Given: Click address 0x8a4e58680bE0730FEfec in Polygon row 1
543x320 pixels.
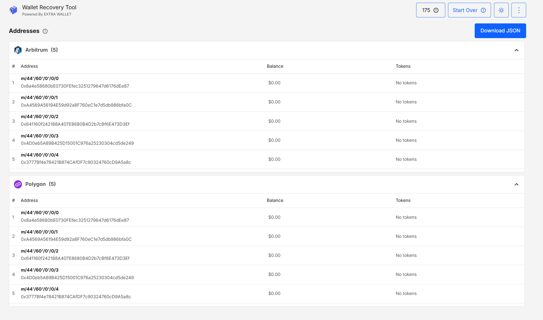Looking at the screenshot, I should tap(75, 220).
